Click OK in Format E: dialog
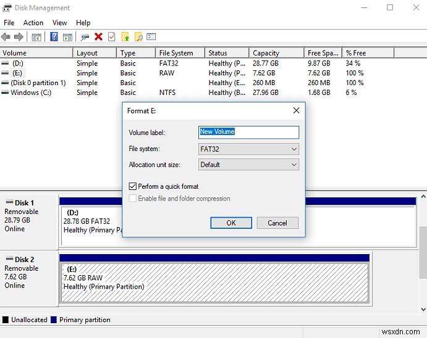The image size is (427, 338). (x=231, y=223)
